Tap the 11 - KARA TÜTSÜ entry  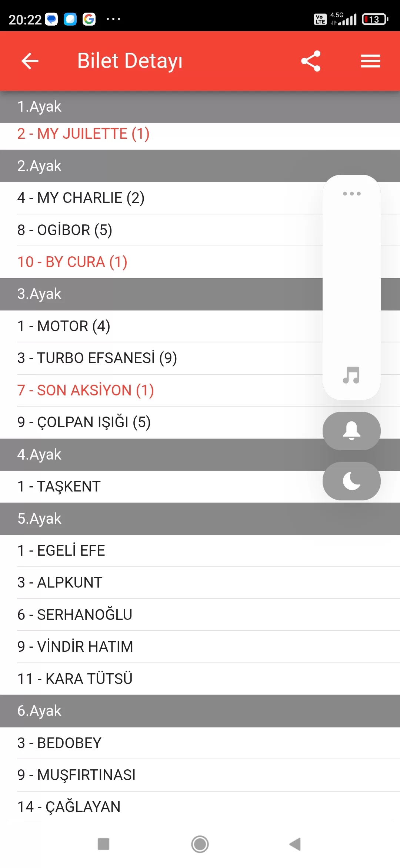[x=75, y=679]
